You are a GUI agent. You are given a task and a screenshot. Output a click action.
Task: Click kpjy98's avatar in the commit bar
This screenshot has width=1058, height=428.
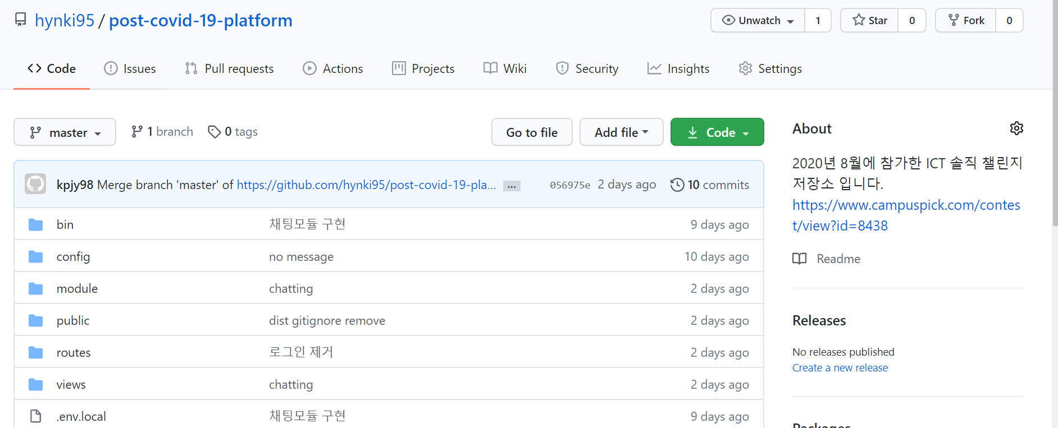(35, 184)
